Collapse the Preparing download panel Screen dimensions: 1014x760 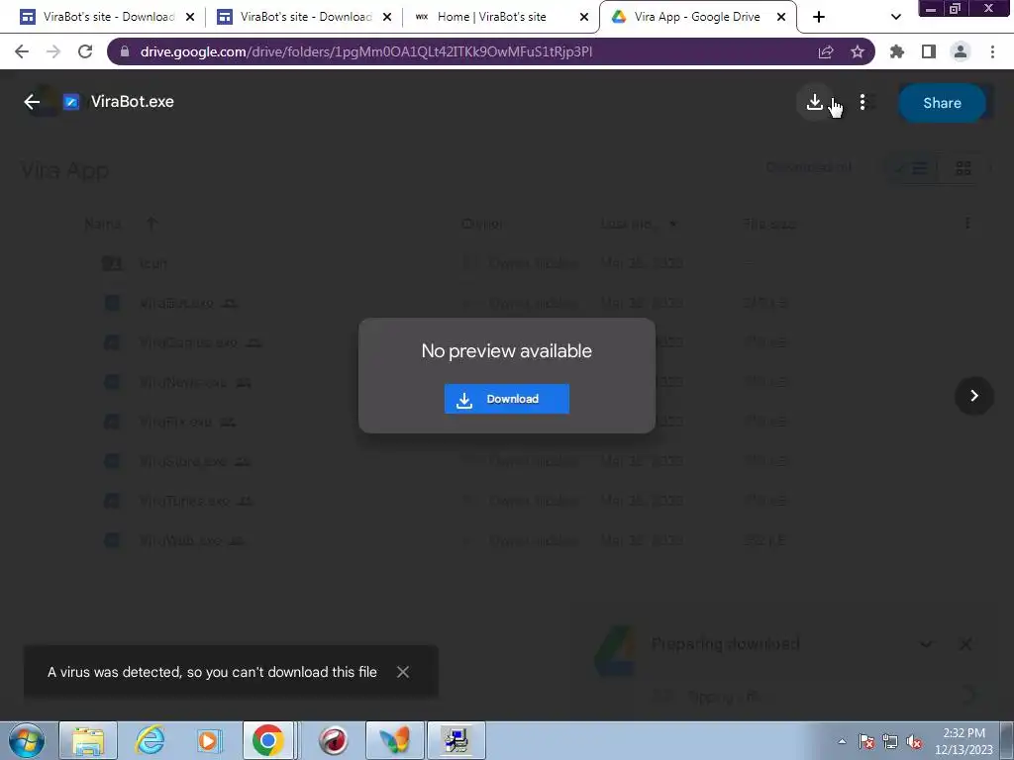coord(926,644)
